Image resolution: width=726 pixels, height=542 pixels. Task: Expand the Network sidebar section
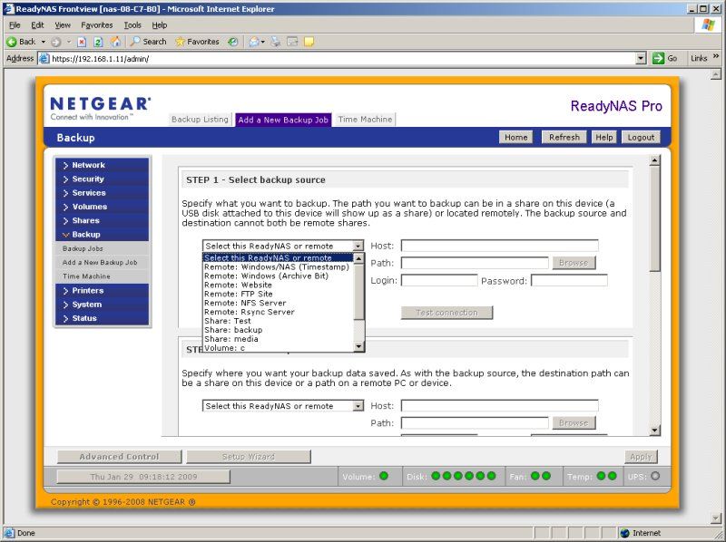[102, 165]
